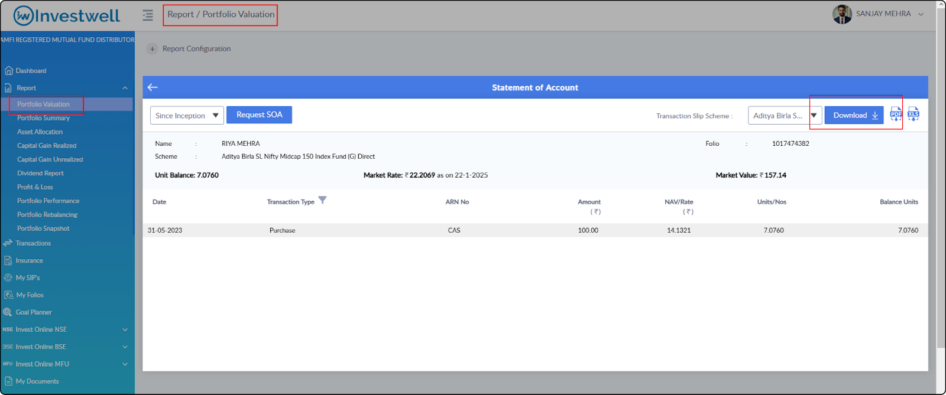Click the 31-05-2023 date cell
This screenshot has width=946, height=395.
pyautogui.click(x=165, y=230)
